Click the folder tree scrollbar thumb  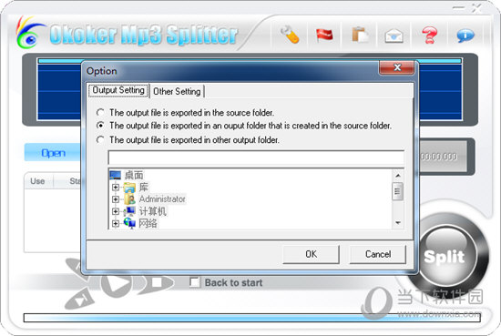(397, 191)
